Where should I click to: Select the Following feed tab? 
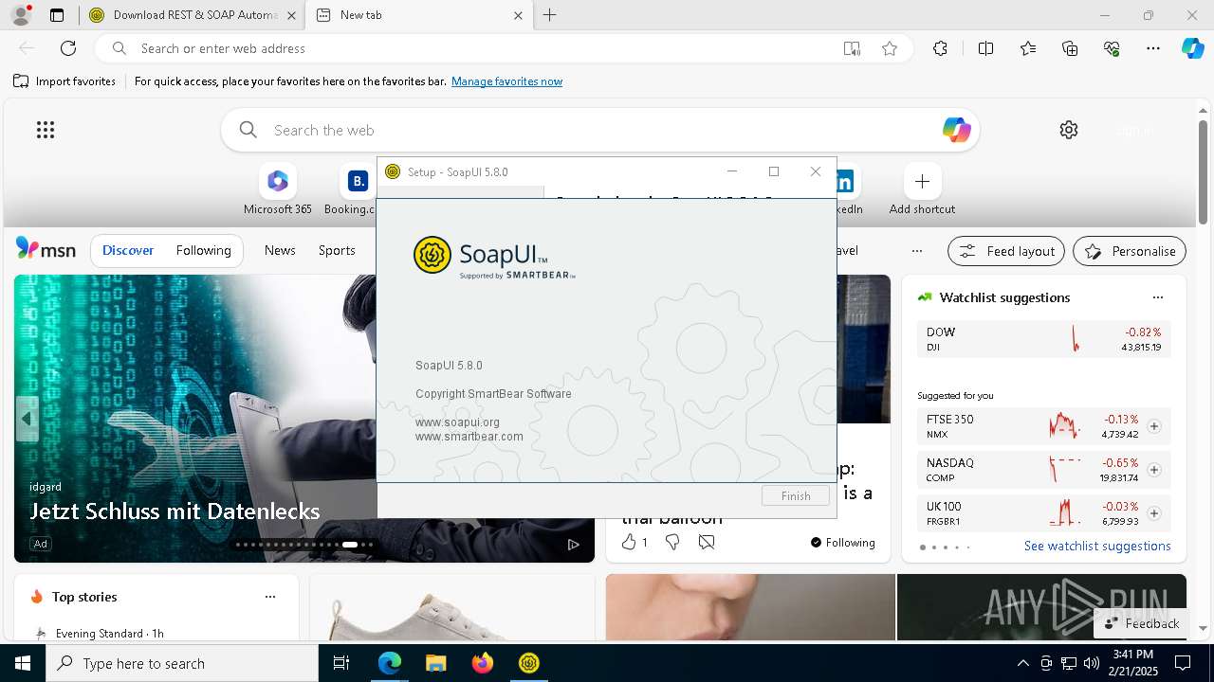coord(203,250)
